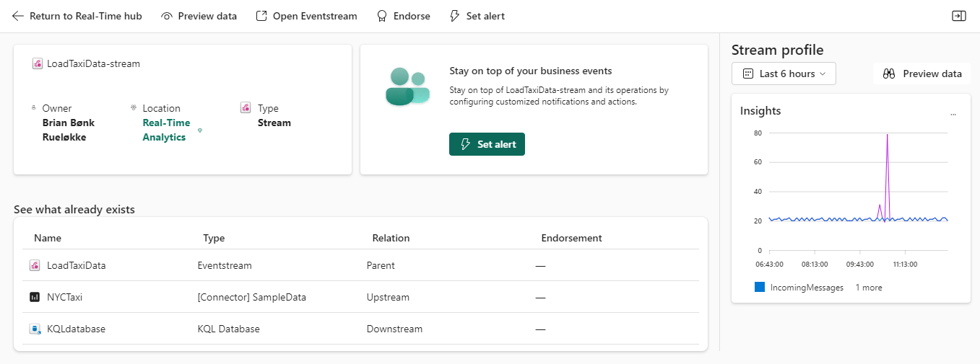The image size is (980, 364).
Task: Click the Stream profile heading
Action: pyautogui.click(x=777, y=50)
